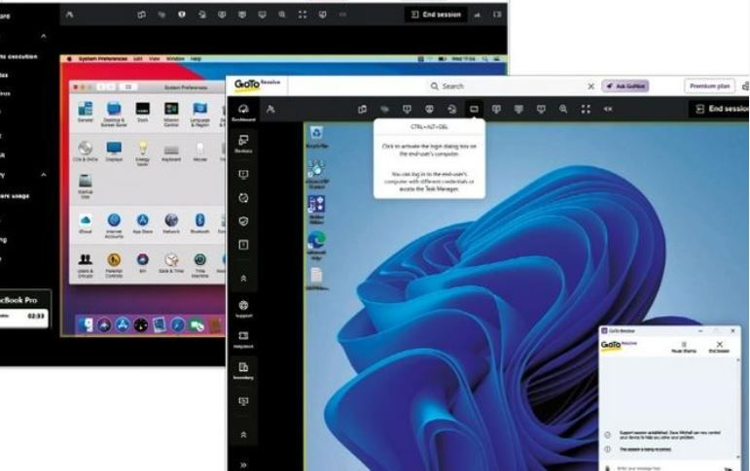Collapse the front session toolbar with the arrow icon
Viewport: 750px width, 471px height.
click(x=608, y=110)
